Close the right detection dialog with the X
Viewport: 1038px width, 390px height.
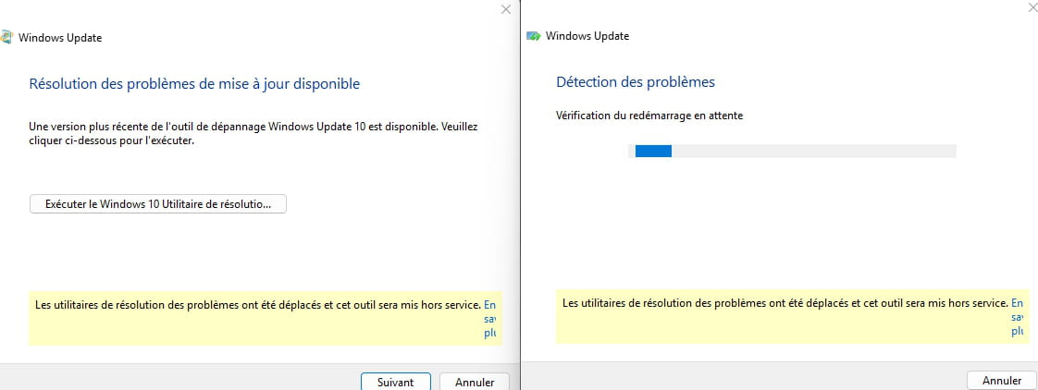tap(1032, 8)
